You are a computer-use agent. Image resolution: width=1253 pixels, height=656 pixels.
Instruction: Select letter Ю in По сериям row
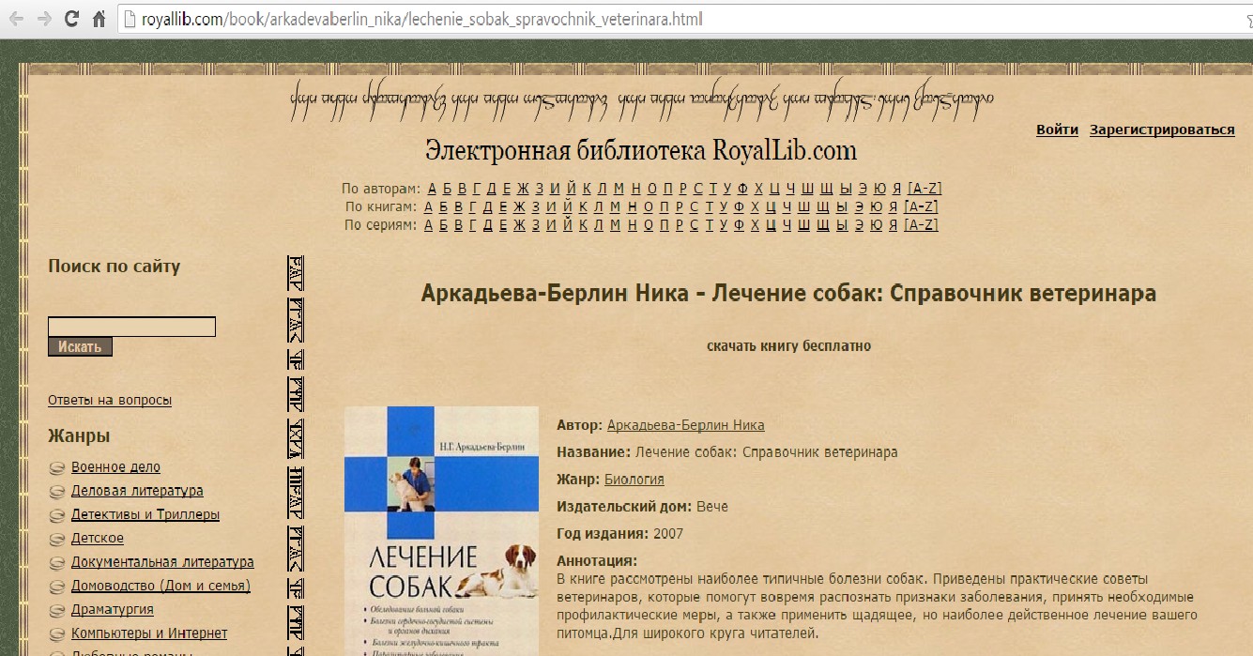coord(879,225)
